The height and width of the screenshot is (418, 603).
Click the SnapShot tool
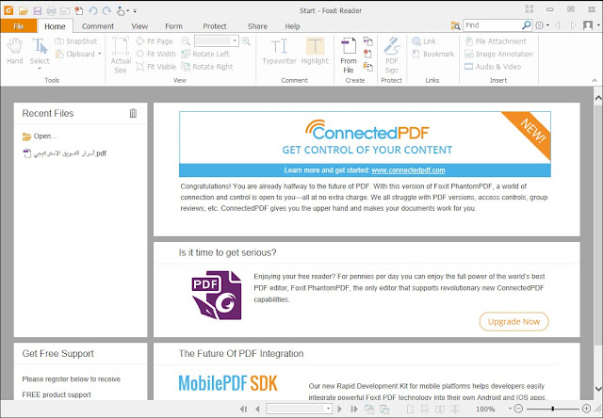coord(76,41)
